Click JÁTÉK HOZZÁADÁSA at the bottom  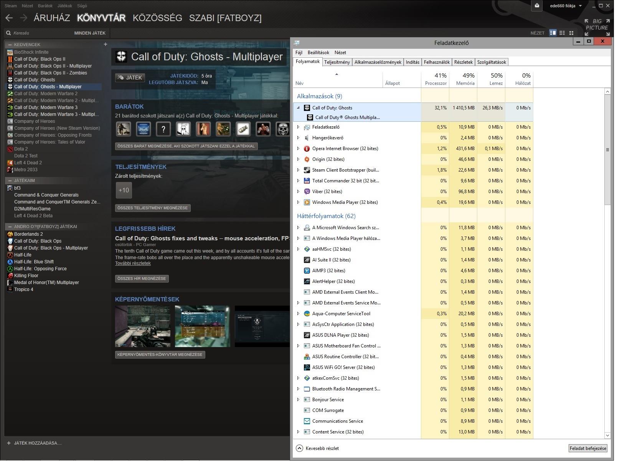click(34, 443)
